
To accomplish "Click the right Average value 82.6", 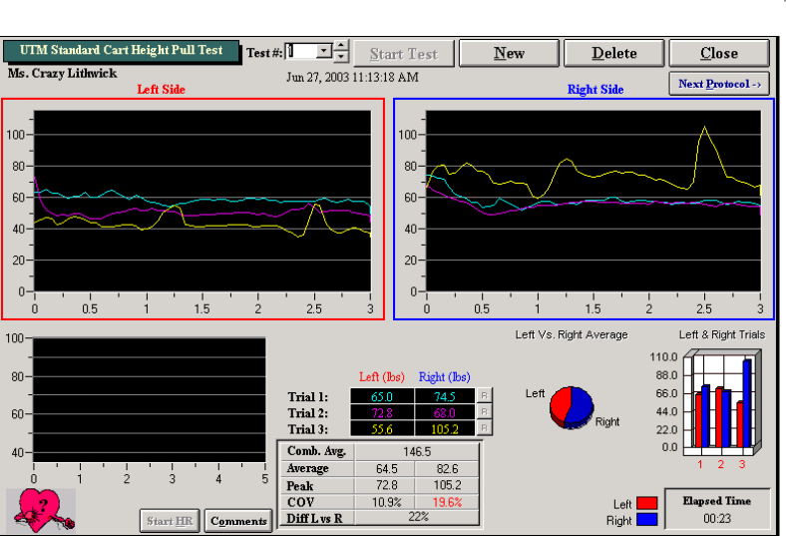I will pos(447,469).
